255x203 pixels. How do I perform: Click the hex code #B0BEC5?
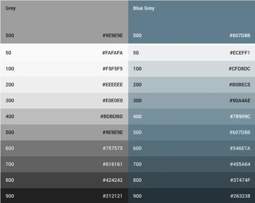pos(240,85)
